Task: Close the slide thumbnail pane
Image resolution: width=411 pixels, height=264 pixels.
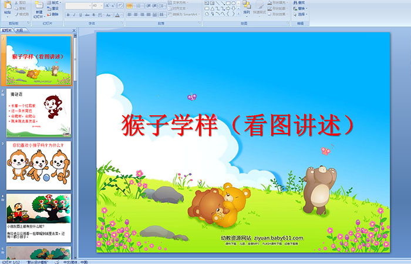Action: click(74, 31)
